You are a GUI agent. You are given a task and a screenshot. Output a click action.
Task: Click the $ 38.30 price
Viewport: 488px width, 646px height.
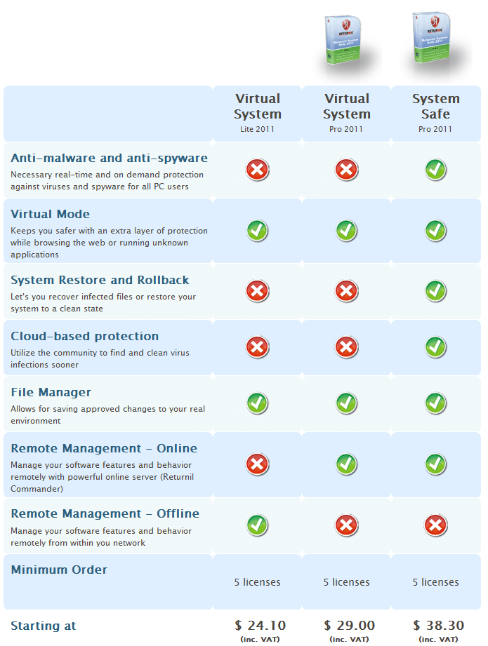tap(439, 626)
